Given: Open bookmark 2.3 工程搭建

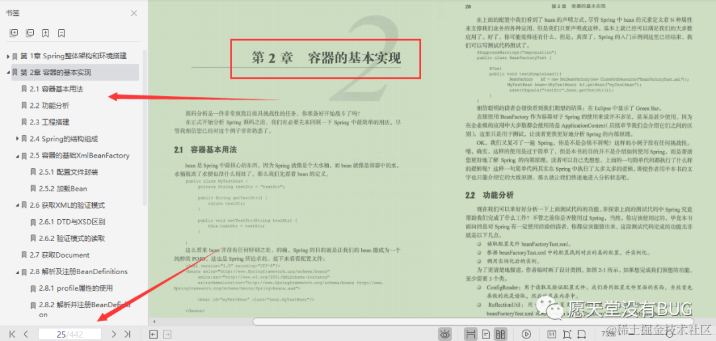Looking at the screenshot, I should coord(50,122).
